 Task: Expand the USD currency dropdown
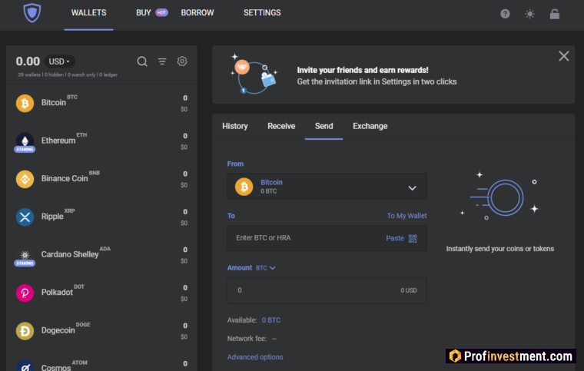point(59,61)
